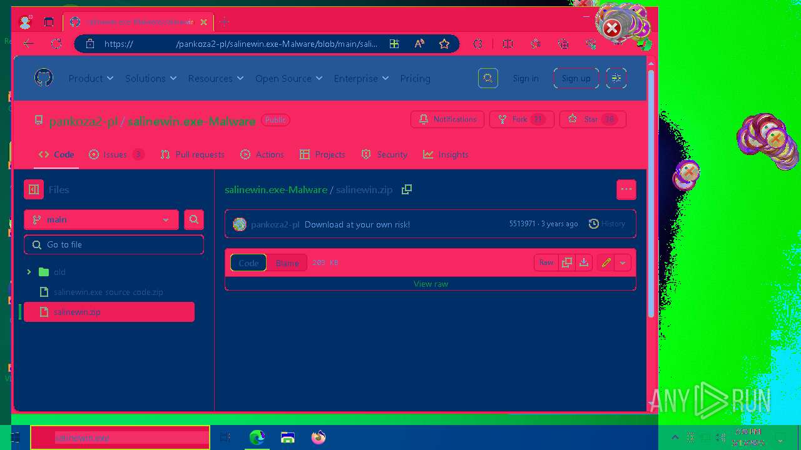The height and width of the screenshot is (450, 801).
Task: Open the Pricing nav item
Action: pyautogui.click(x=416, y=78)
